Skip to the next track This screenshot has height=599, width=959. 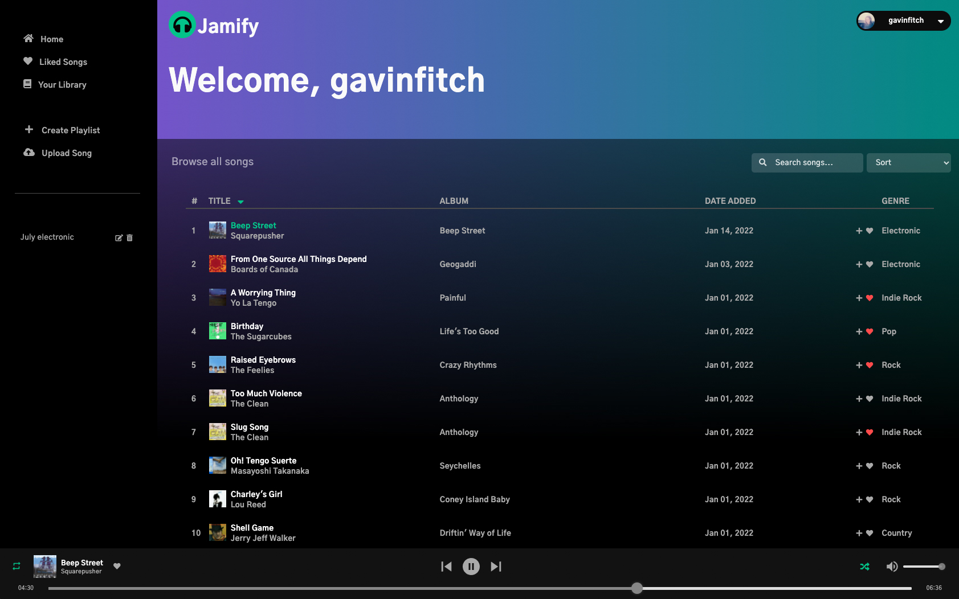coord(496,567)
